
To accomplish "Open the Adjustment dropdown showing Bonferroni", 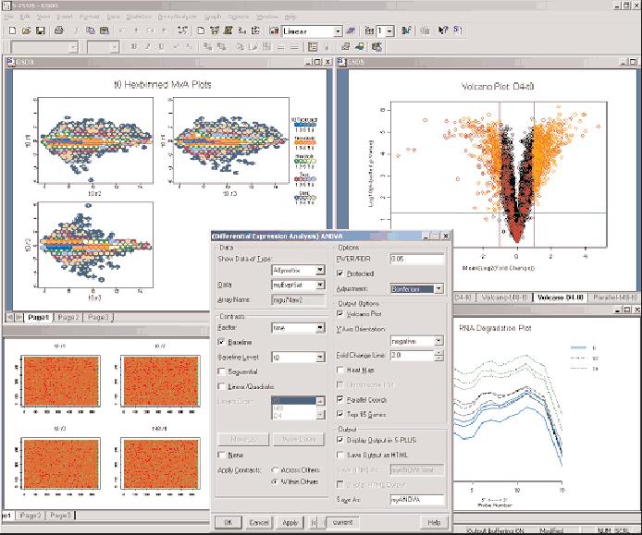I will (438, 288).
